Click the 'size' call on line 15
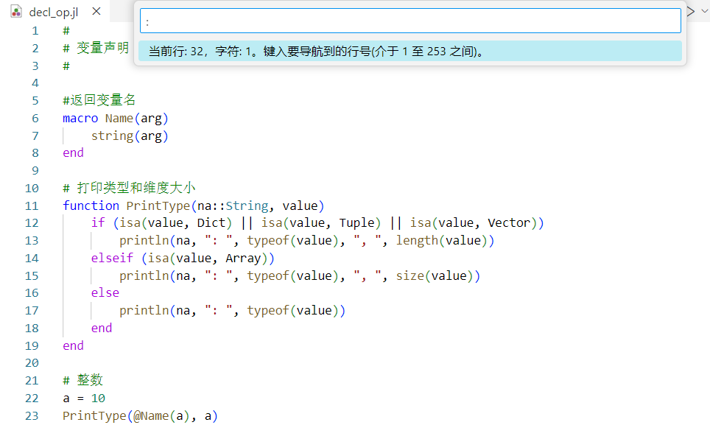Screen dimensions: 710x425 (x=410, y=275)
